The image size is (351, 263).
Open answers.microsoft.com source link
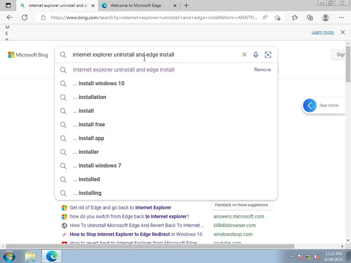pos(239,216)
